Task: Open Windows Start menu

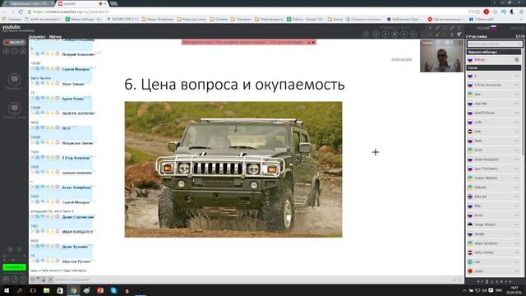Action: click(7, 290)
